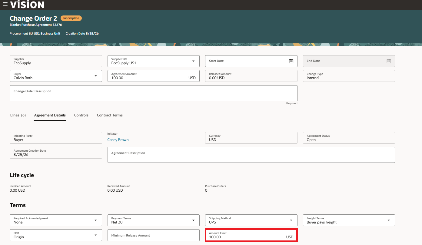422x245 pixels.
Task: Click the Change Type Internal field
Action: (x=349, y=76)
